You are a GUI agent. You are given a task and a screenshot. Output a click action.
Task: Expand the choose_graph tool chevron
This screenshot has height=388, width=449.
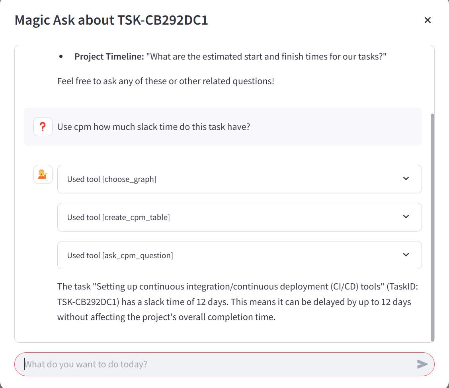click(x=406, y=179)
